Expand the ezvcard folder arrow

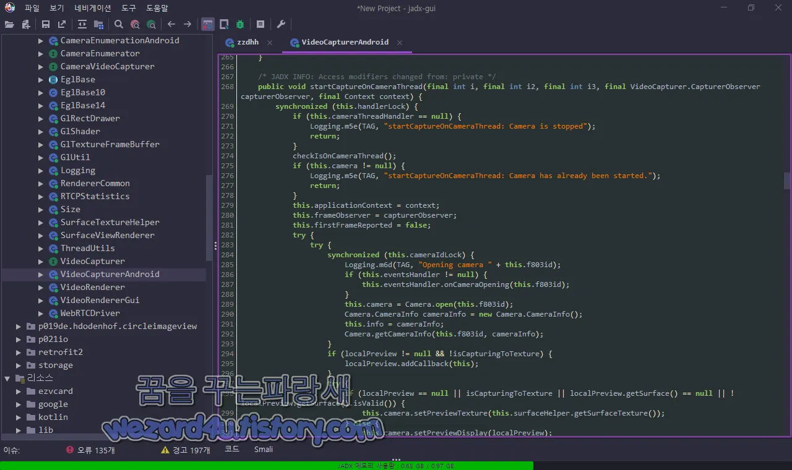19,391
